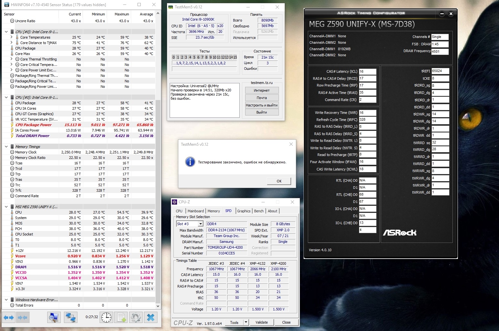Minimize the ASRock Timing Configurator window

pyautogui.click(x=442, y=14)
